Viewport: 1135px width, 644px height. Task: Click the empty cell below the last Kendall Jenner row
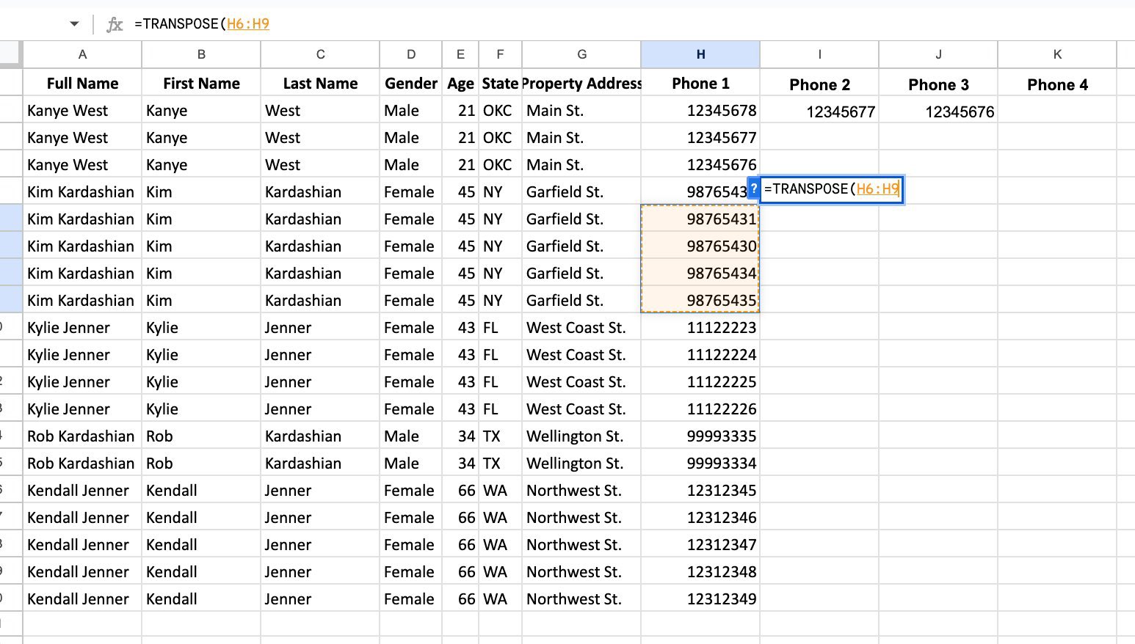point(81,624)
